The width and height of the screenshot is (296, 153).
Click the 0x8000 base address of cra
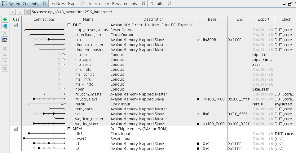(x=209, y=40)
